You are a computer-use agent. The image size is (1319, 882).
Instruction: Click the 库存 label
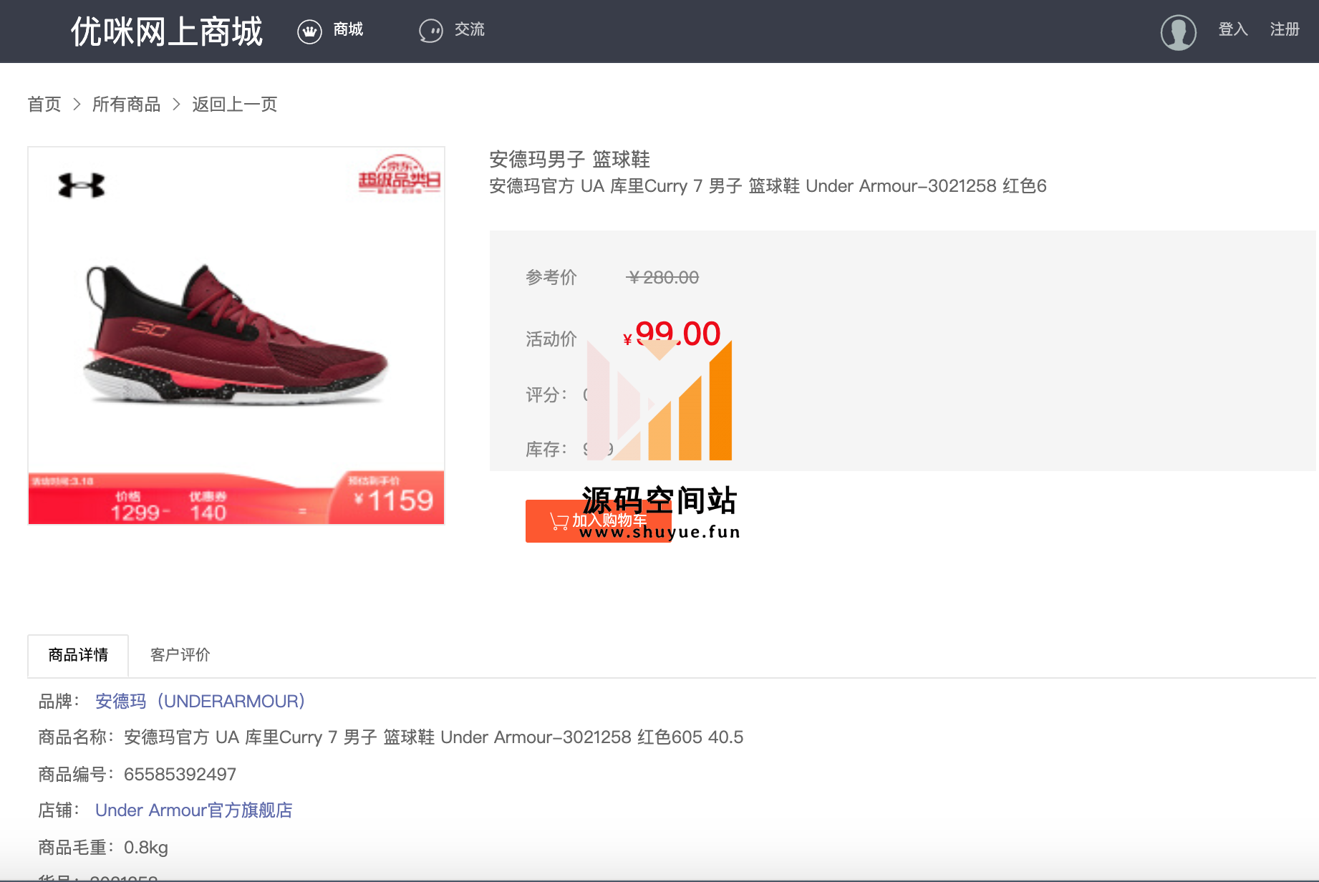coord(546,450)
